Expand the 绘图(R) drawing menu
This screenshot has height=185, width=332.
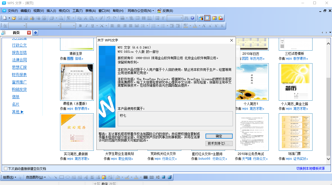(x=9, y=177)
